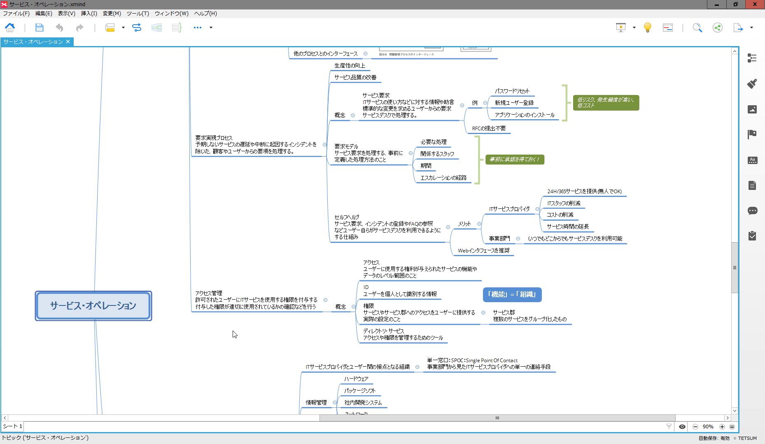Click the Share icon in the top toolbar
The width and height of the screenshot is (765, 444).
click(x=718, y=28)
